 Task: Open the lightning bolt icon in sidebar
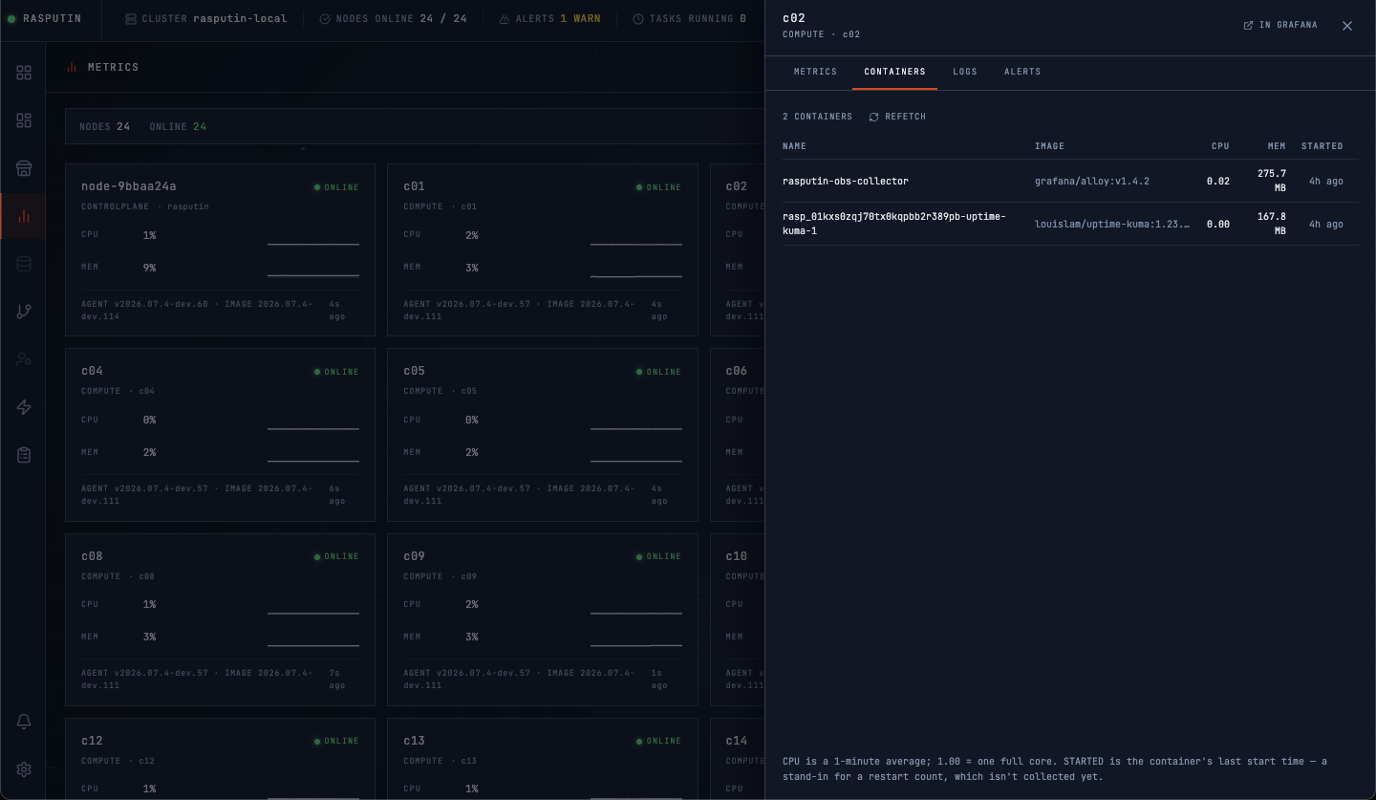(24, 407)
